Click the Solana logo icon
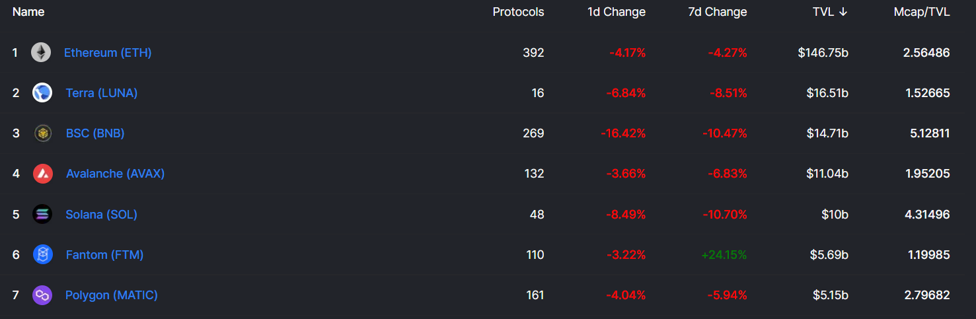This screenshot has width=976, height=319. point(42,214)
